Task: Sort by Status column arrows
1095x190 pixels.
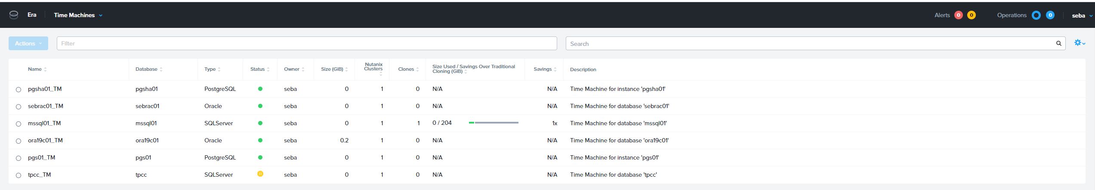Action: 268,69
